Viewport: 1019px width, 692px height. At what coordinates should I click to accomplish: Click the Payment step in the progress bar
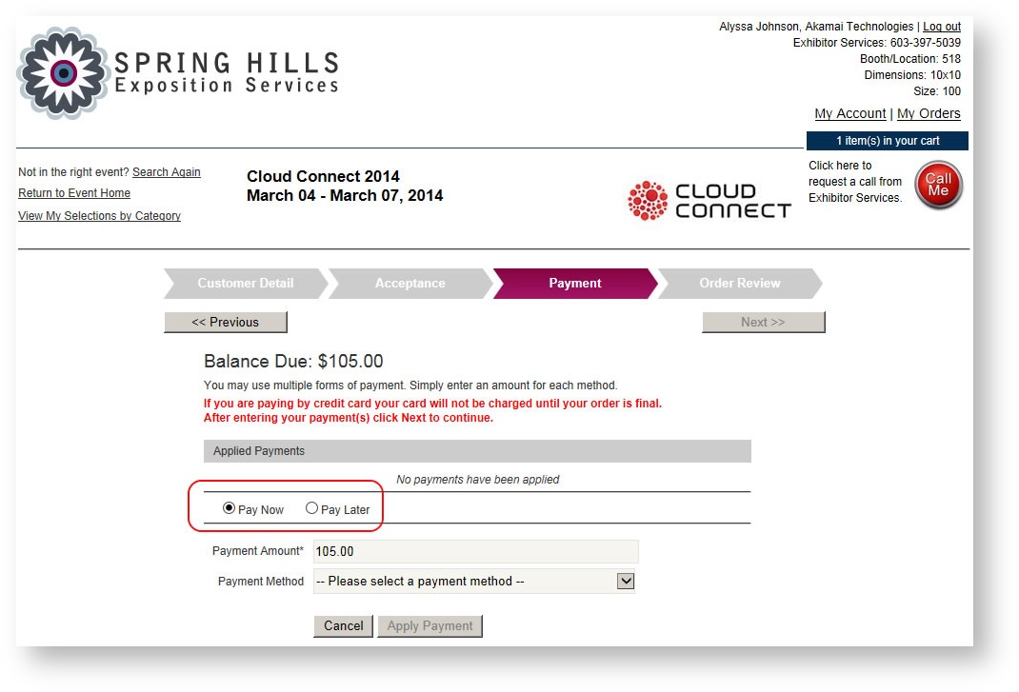click(575, 283)
